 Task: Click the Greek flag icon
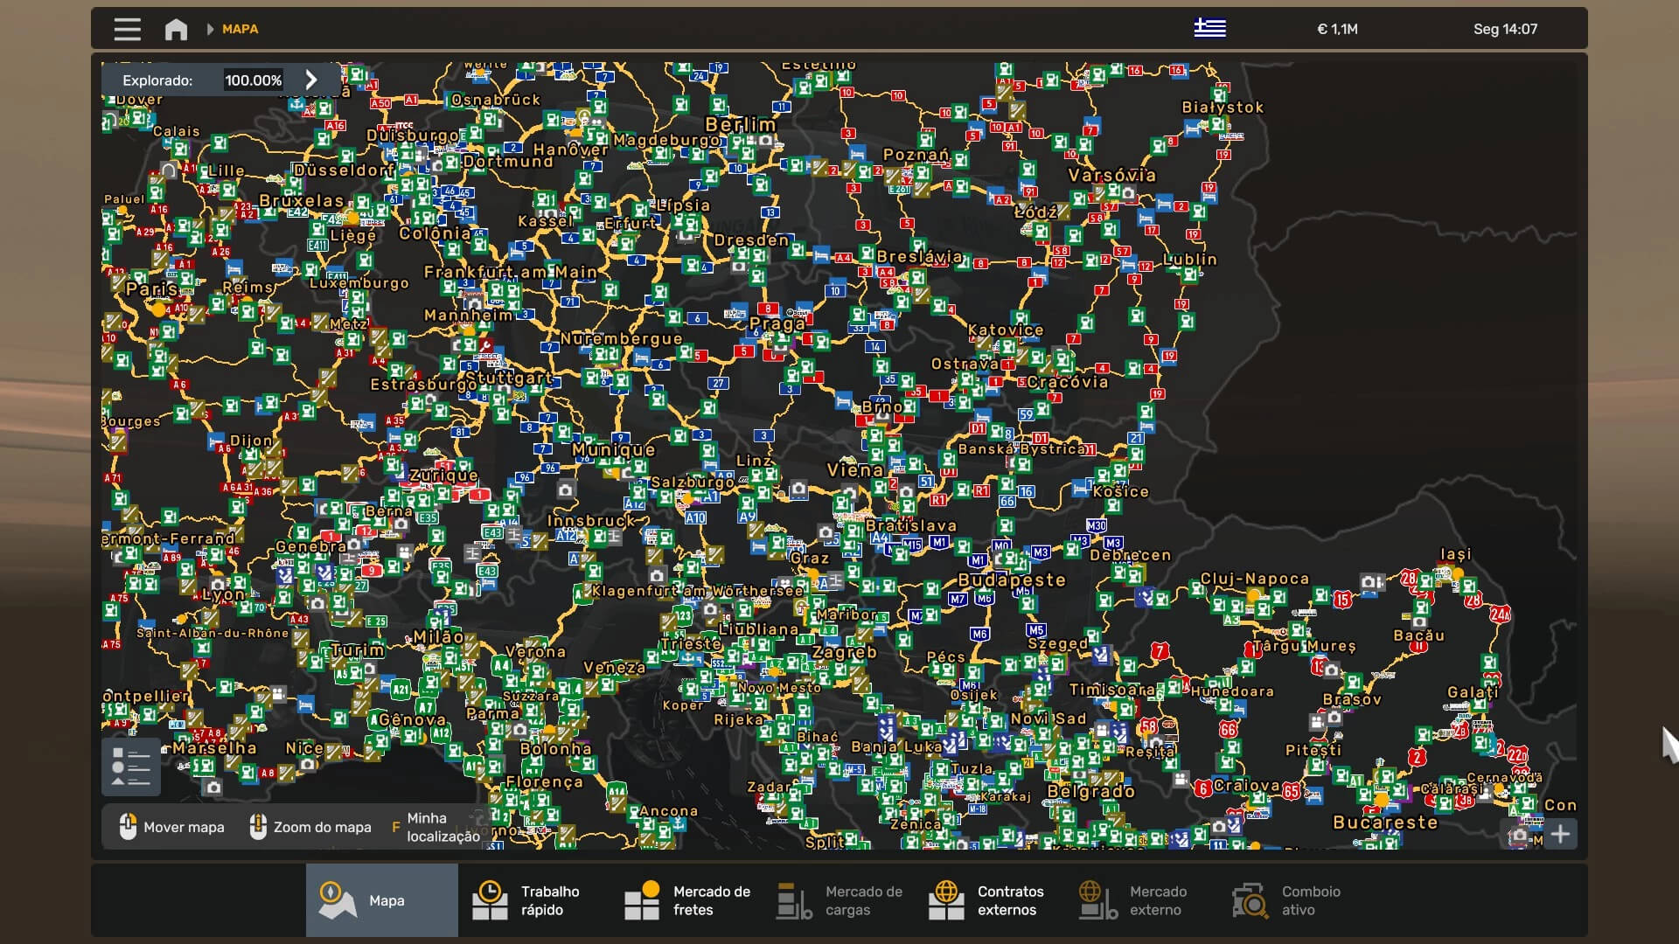pos(1209,29)
